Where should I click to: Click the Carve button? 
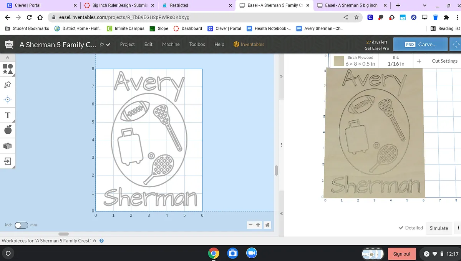coord(421,44)
